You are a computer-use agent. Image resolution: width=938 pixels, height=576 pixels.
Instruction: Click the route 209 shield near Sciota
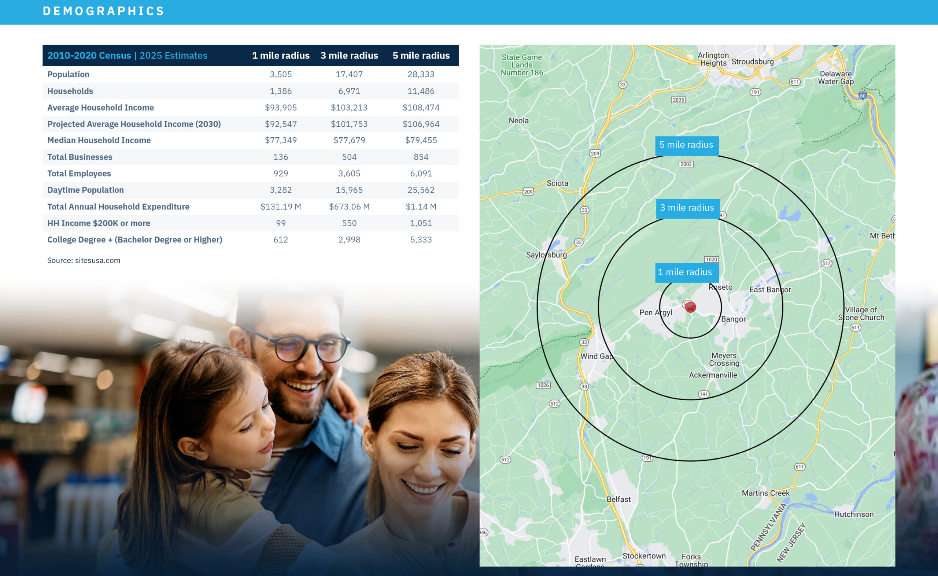(x=528, y=192)
